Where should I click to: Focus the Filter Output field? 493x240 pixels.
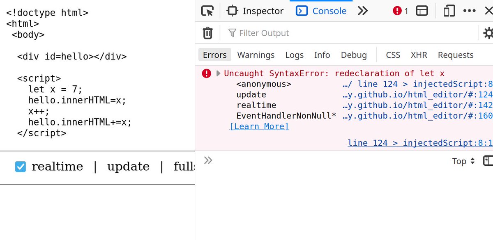[x=352, y=33]
